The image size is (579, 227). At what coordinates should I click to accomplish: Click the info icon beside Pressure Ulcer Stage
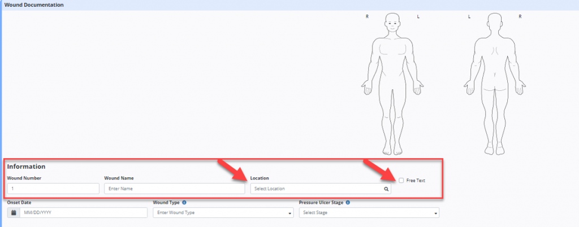coord(347,202)
